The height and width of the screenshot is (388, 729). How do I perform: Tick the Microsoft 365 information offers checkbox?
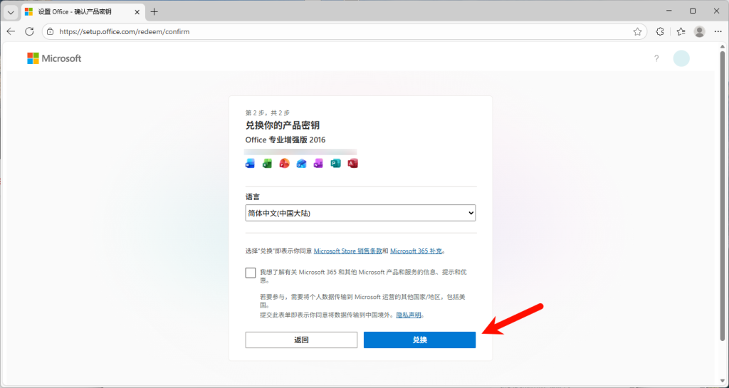pos(251,273)
